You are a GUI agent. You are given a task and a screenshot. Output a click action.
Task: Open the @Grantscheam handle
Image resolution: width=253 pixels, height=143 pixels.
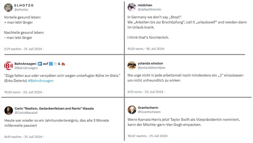tap(149, 112)
